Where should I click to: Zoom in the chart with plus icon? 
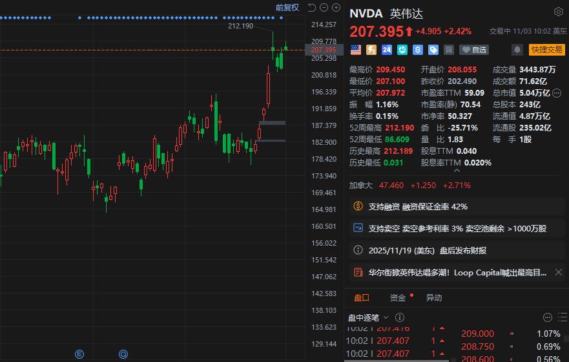pos(336,8)
